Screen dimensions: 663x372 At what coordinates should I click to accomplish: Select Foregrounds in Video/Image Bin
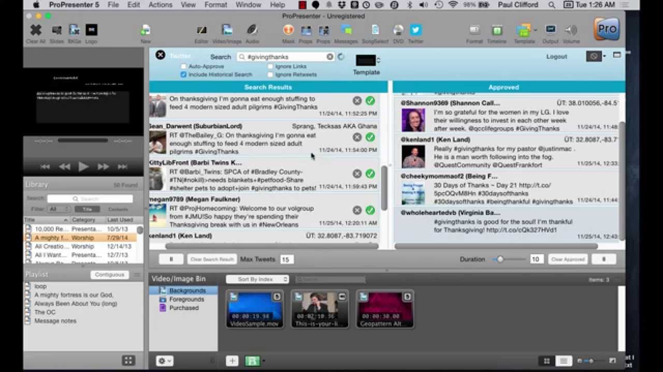186,299
